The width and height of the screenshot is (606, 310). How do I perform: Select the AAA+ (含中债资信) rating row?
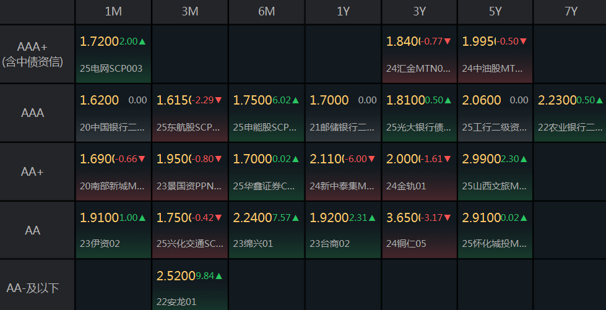pyautogui.click(x=37, y=54)
